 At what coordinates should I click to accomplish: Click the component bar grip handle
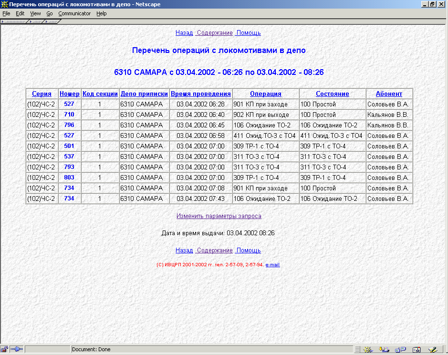pos(357,349)
